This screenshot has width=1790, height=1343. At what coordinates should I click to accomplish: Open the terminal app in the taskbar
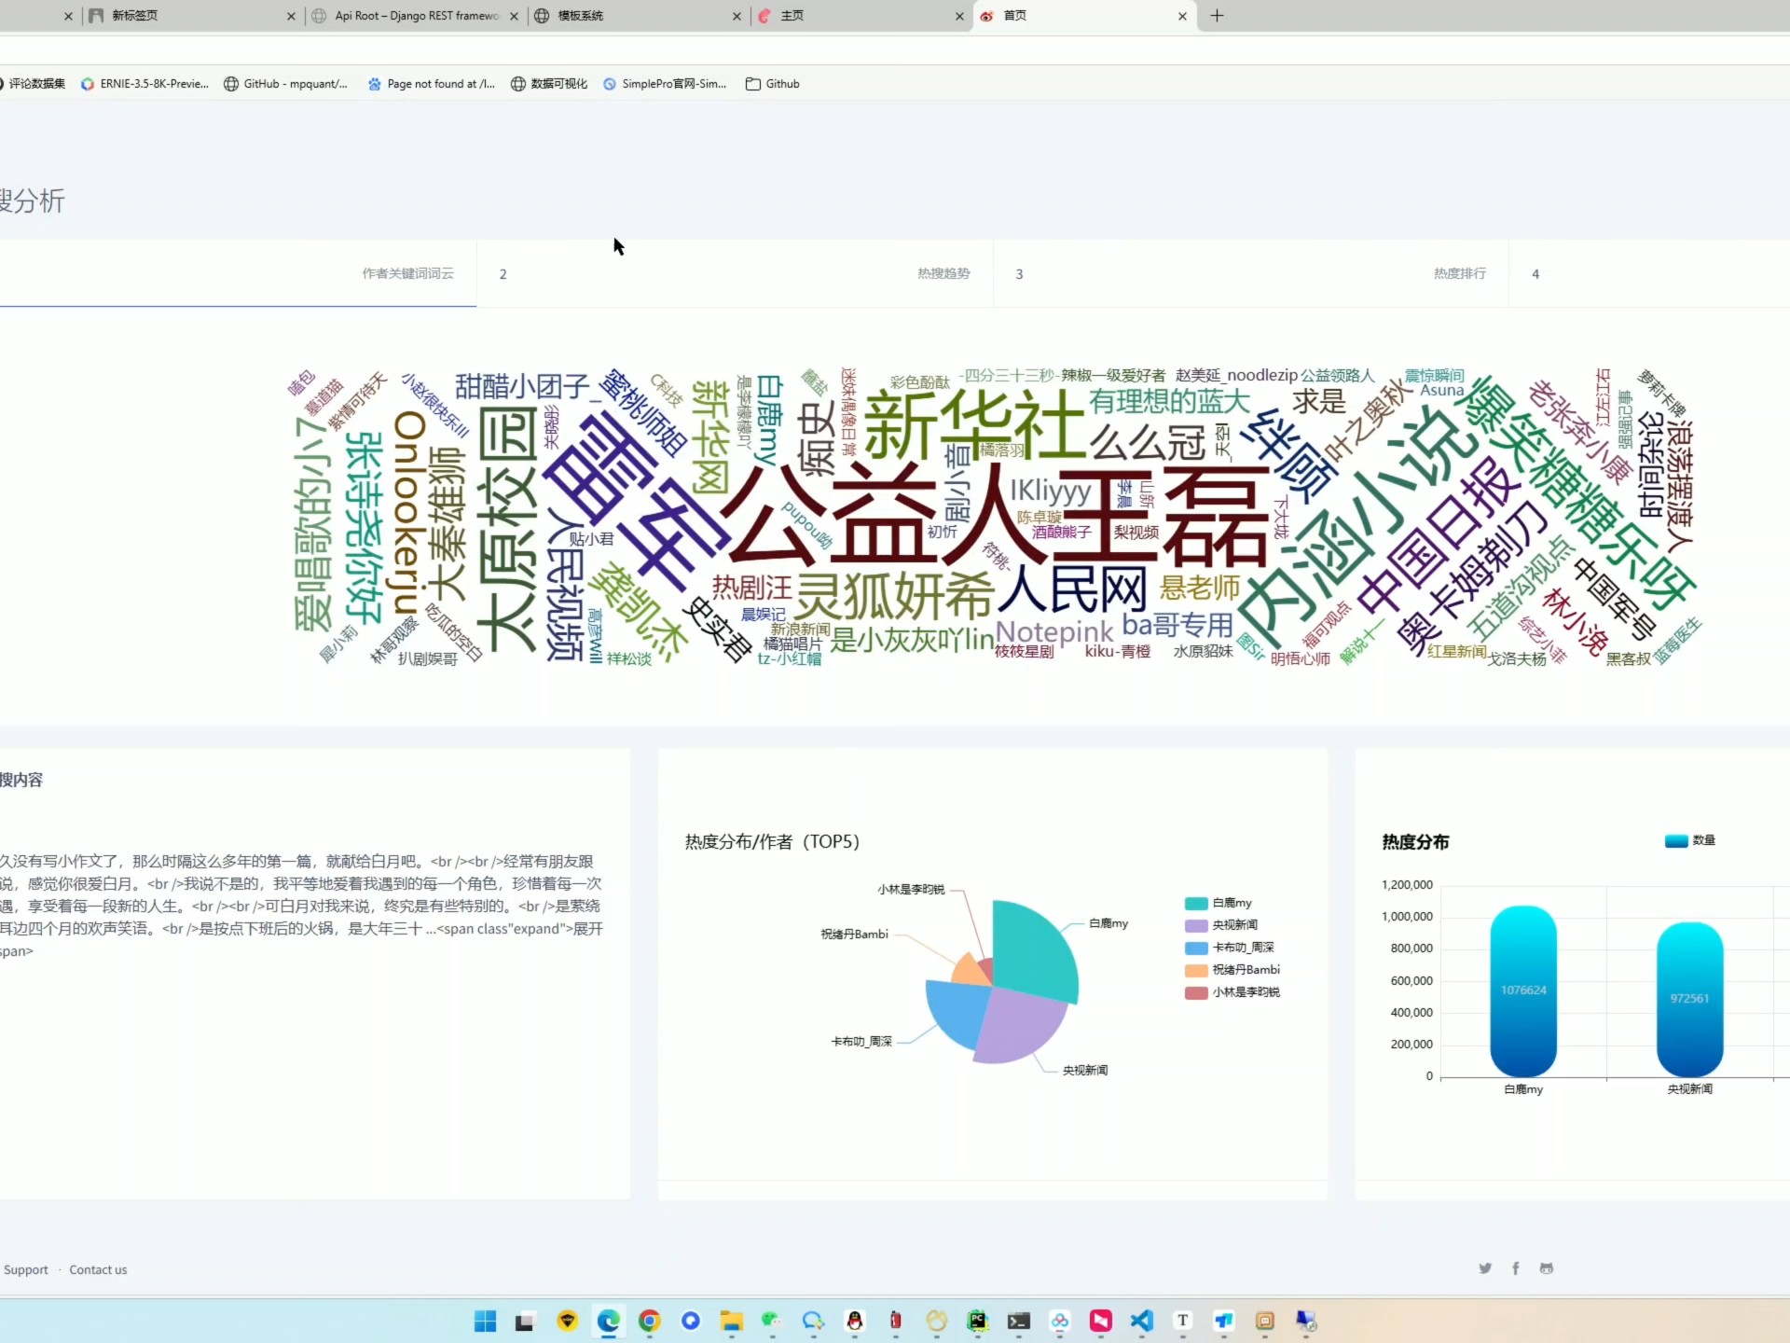tap(1018, 1321)
